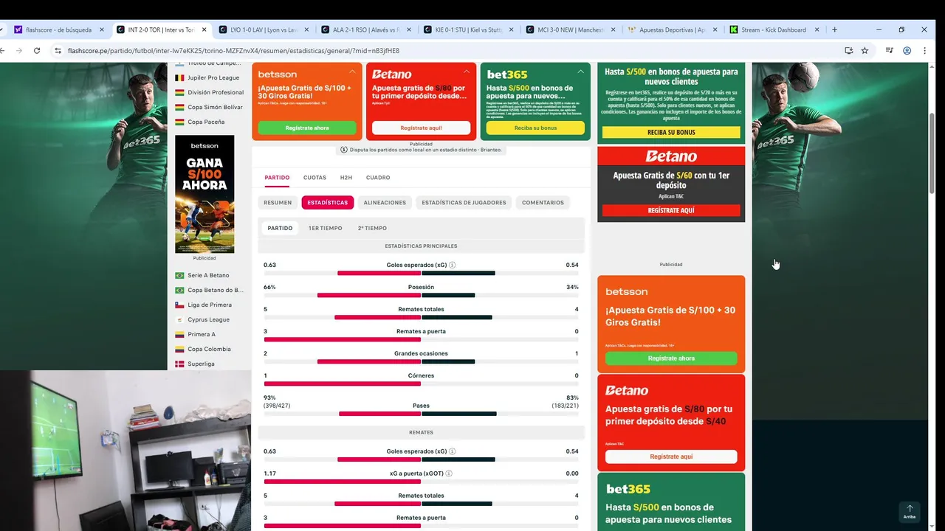Click Regístrate ahora in top betsson ad
Screen dimensions: 945x531
(x=307, y=128)
